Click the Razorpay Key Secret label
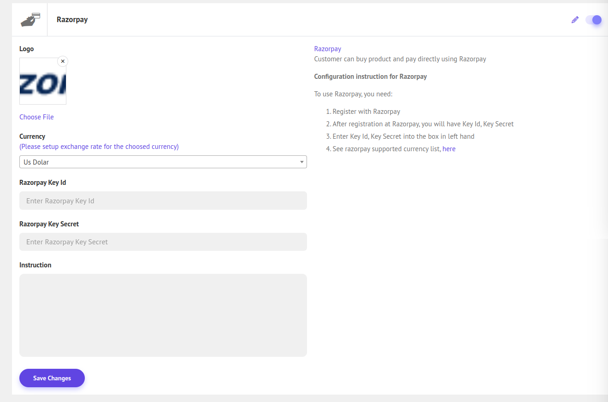The image size is (608, 402). click(49, 224)
